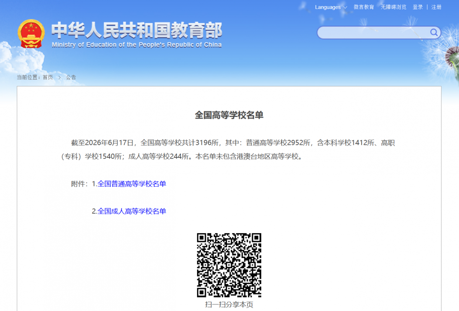This screenshot has width=459, height=311.
Task: Go to 首页 in breadcrumb
Action: coord(48,77)
